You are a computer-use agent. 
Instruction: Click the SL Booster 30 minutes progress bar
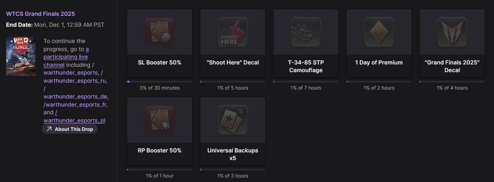160,81
